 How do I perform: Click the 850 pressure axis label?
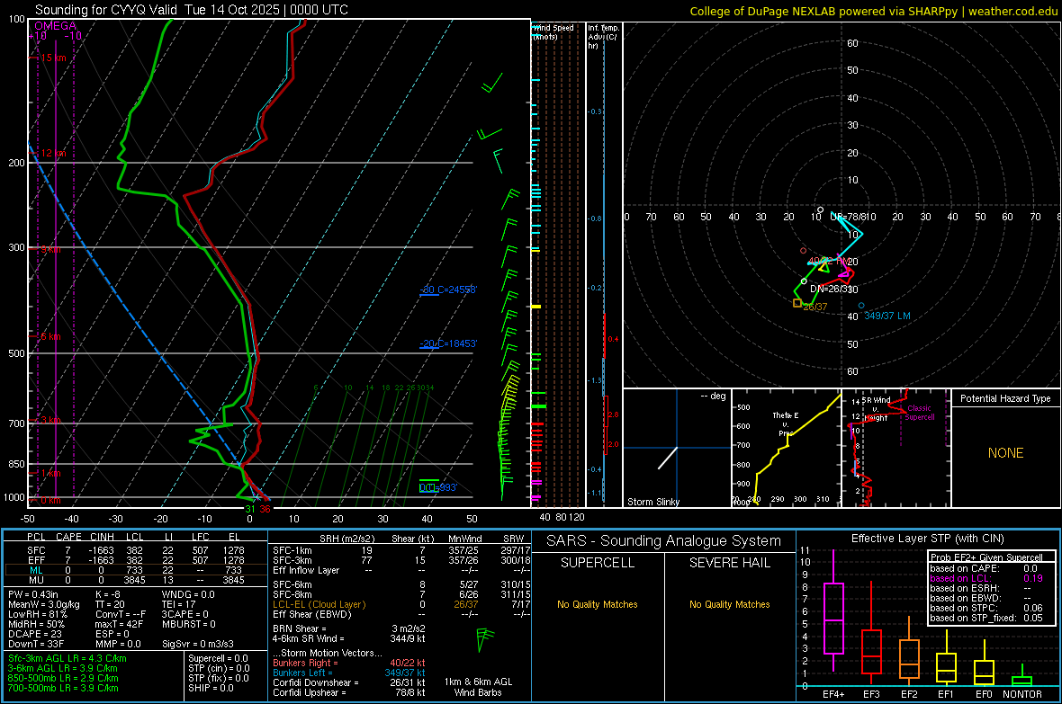pos(16,464)
